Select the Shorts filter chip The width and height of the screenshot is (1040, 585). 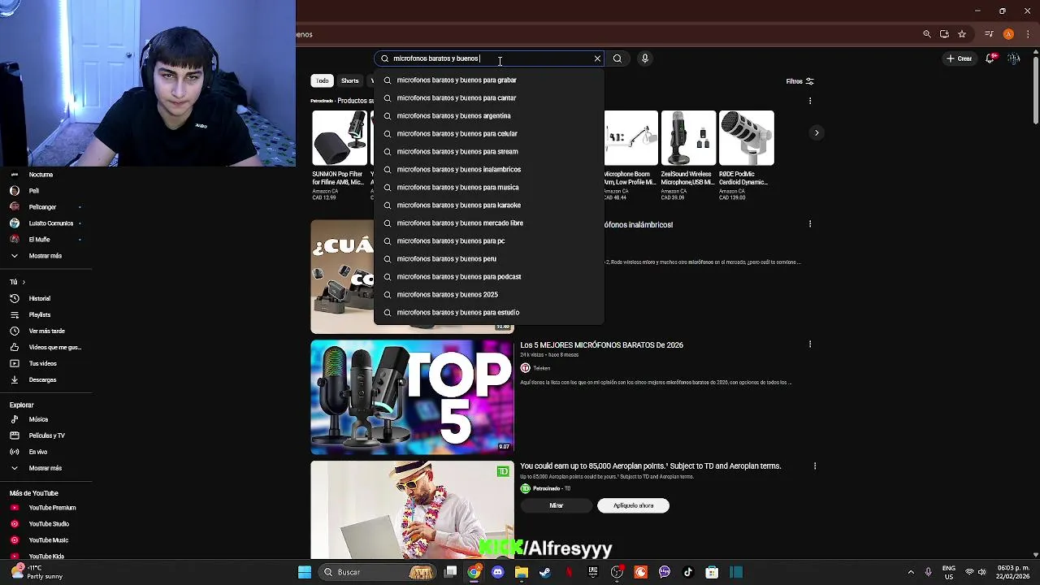coord(349,80)
